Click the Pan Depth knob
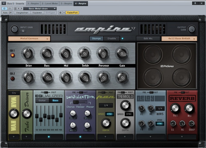The width and height of the screenshot is (206, 148). [106, 123]
